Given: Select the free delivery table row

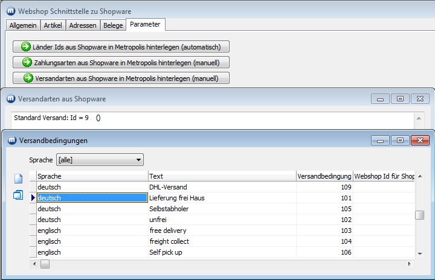Looking at the screenshot, I should pos(221,231).
